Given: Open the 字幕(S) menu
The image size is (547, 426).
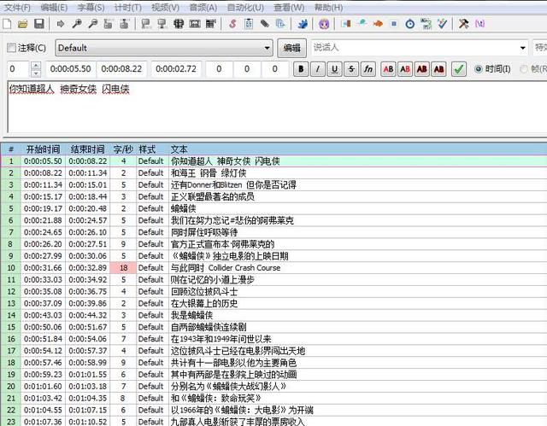Looking at the screenshot, I should click(91, 8).
